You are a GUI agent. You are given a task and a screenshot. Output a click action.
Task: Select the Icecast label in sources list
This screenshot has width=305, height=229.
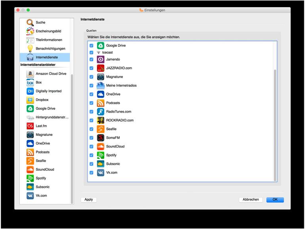[x=107, y=53]
